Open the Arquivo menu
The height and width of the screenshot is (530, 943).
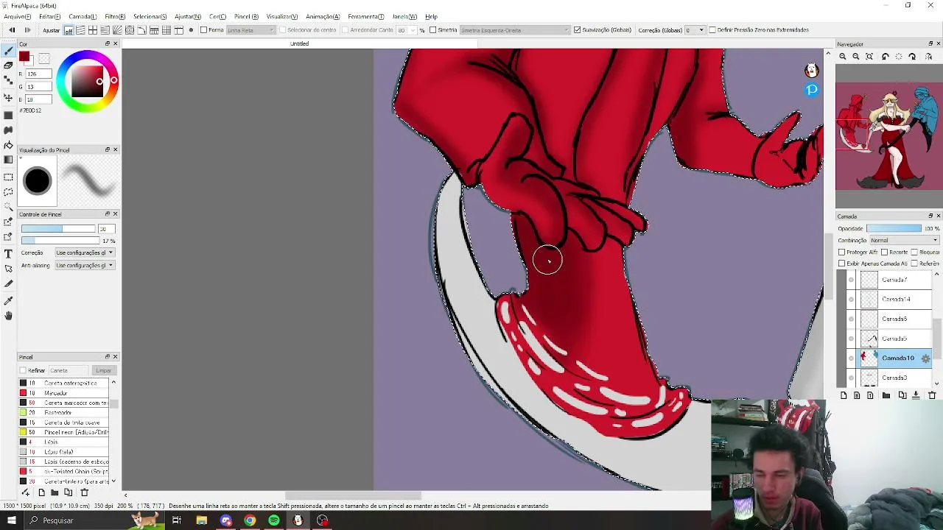[18, 16]
